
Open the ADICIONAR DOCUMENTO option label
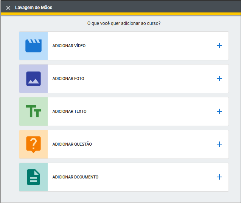[x=75, y=177]
